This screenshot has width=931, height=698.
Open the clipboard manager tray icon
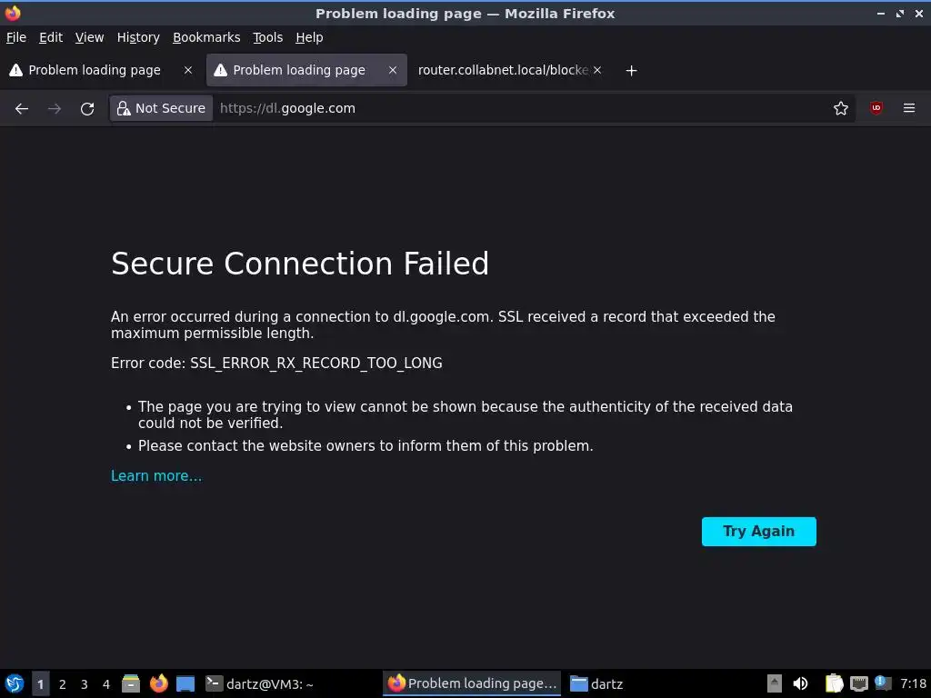(x=834, y=683)
